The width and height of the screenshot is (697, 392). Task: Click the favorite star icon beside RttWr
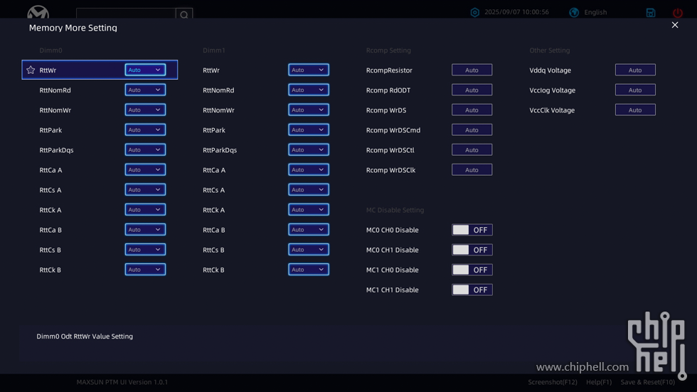point(31,70)
